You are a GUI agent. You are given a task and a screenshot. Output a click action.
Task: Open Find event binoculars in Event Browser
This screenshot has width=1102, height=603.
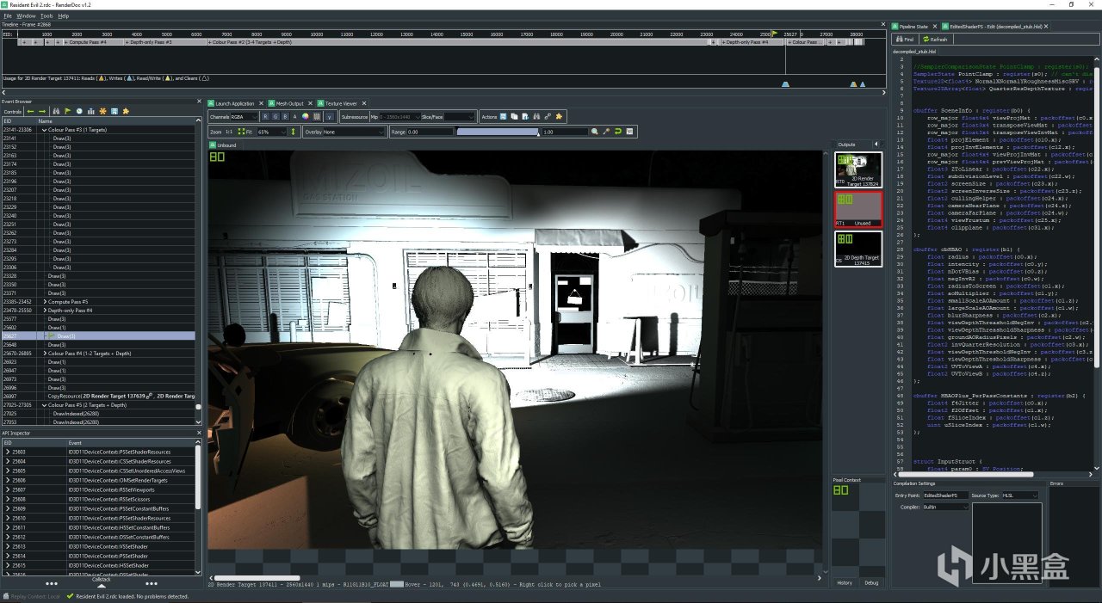[56, 111]
